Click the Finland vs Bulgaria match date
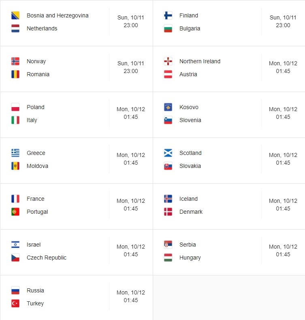Image resolution: width=305 pixels, height=320 pixels. tap(283, 17)
